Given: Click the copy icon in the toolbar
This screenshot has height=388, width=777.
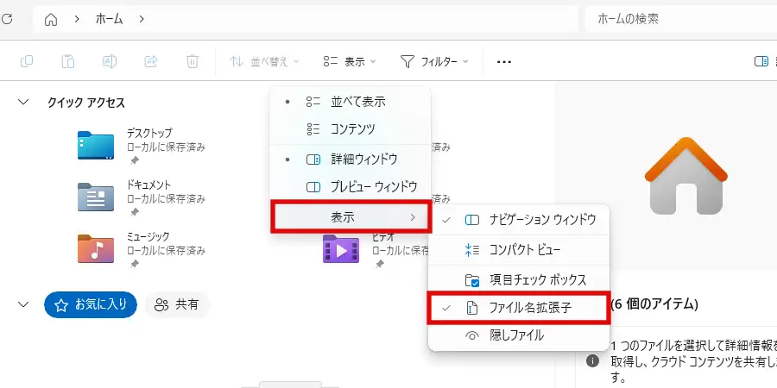Looking at the screenshot, I should tap(26, 61).
